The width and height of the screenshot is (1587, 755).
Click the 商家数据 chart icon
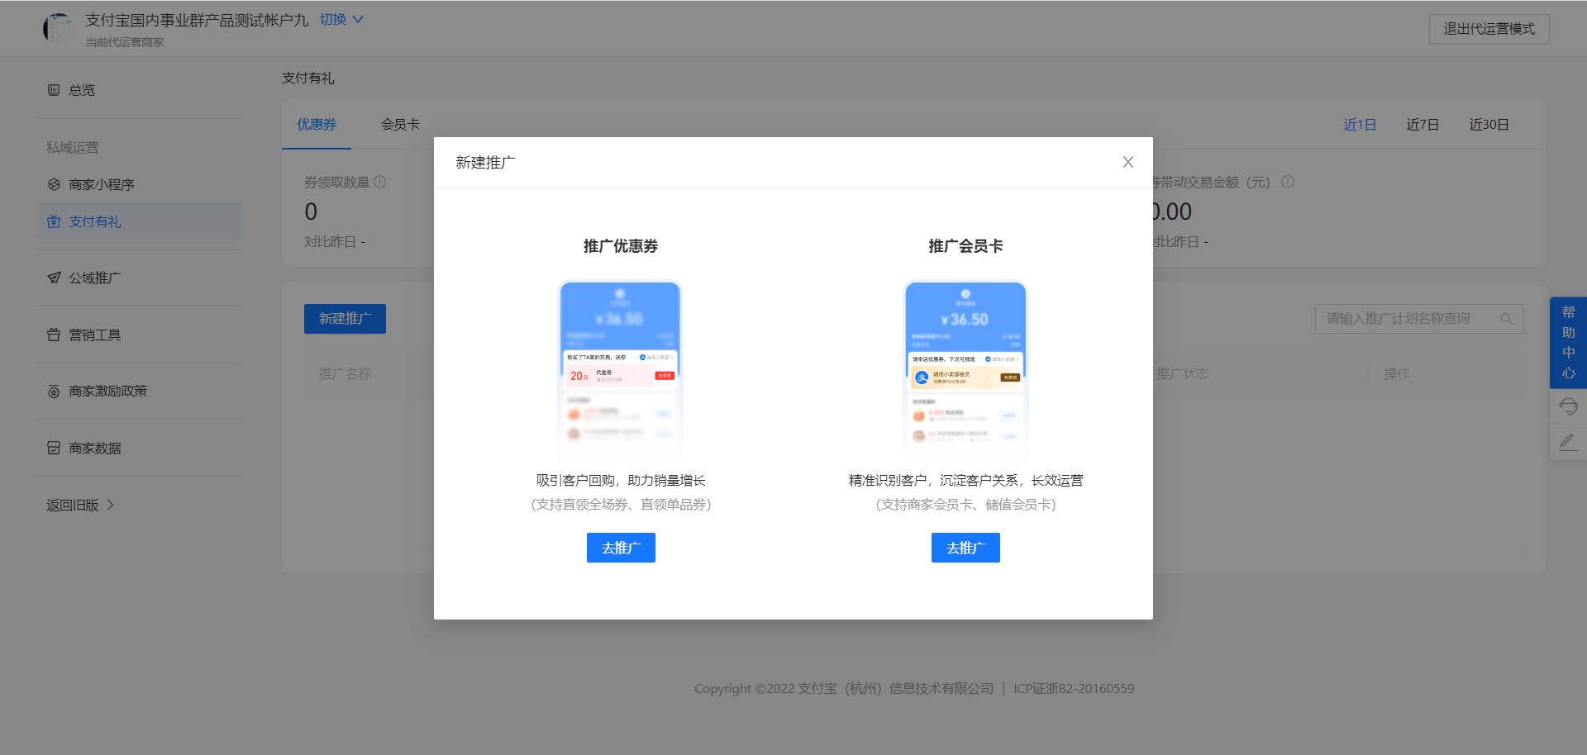(54, 448)
